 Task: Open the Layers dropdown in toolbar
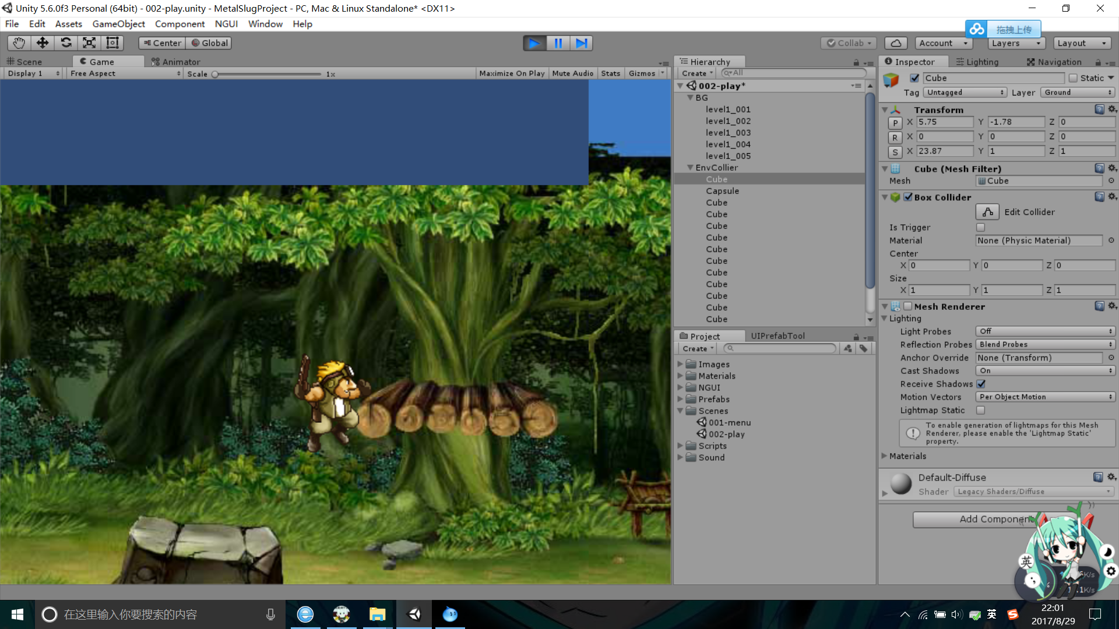[x=1016, y=43]
